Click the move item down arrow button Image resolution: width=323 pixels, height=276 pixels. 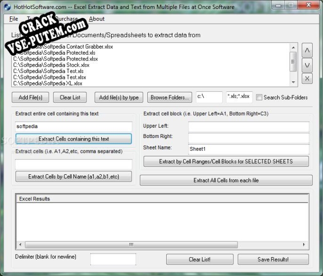[x=307, y=66]
